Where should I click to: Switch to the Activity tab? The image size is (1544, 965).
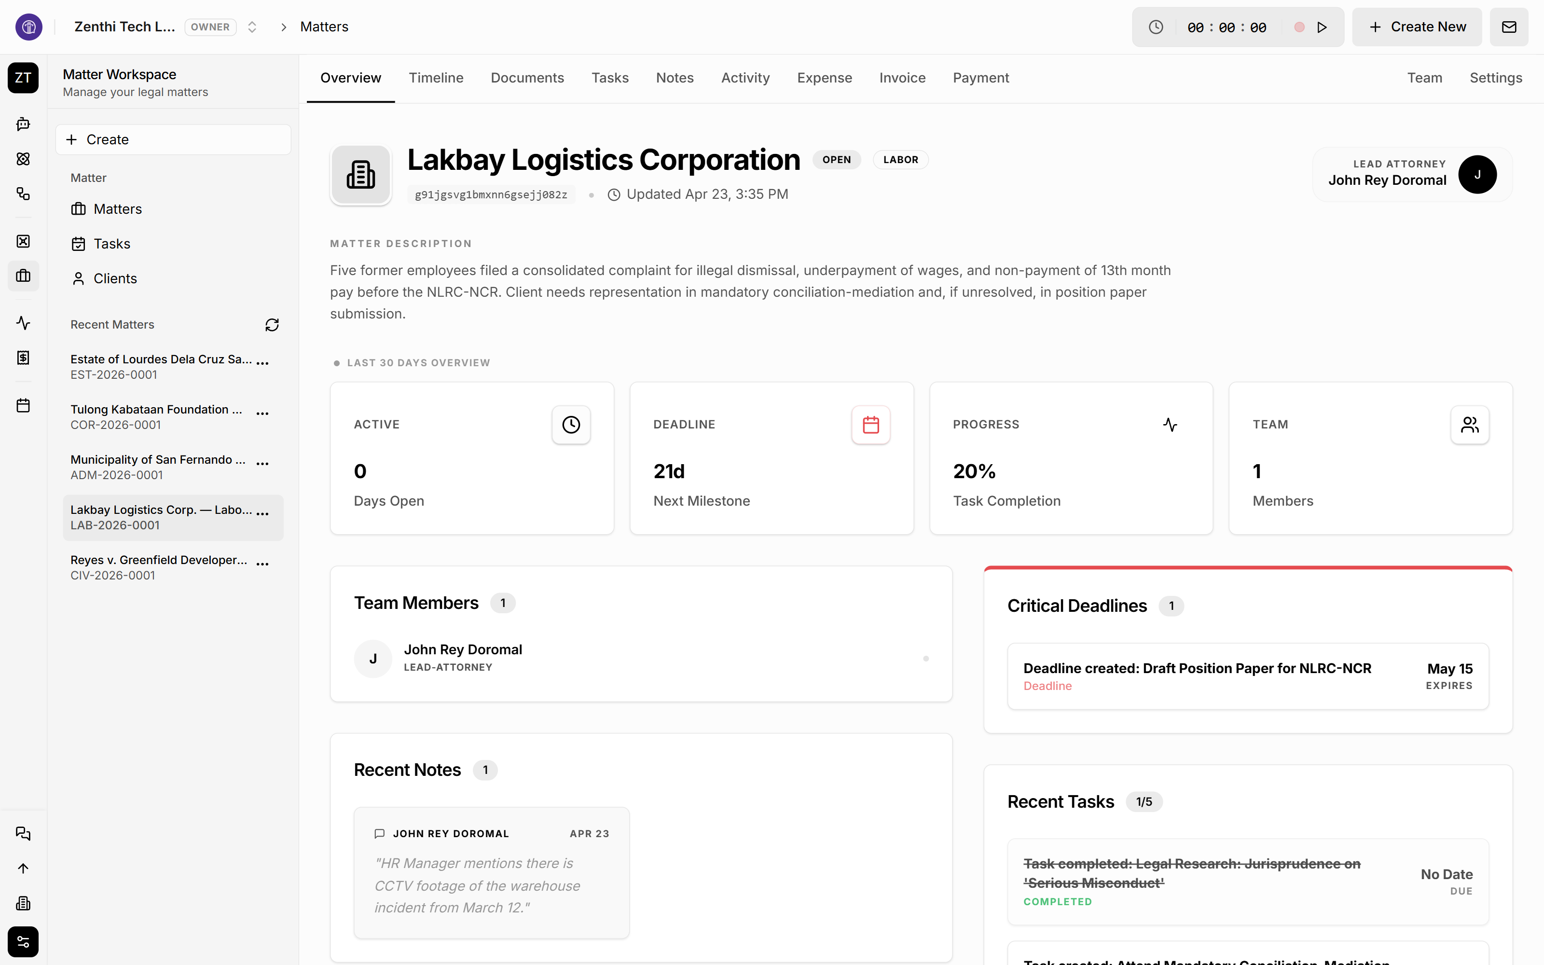tap(745, 78)
